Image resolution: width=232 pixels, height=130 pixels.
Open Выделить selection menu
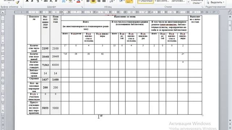point(216,2)
